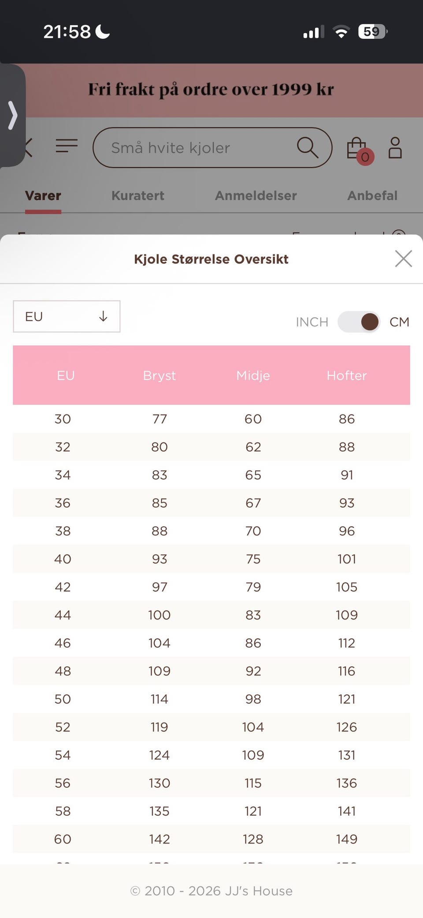Viewport: 423px width, 918px height.
Task: Toggle the INCH/CM unit switch
Action: pos(359,322)
